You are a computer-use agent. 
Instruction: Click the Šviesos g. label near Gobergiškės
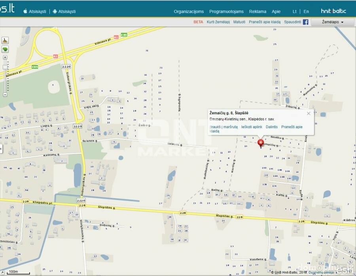tap(90, 141)
